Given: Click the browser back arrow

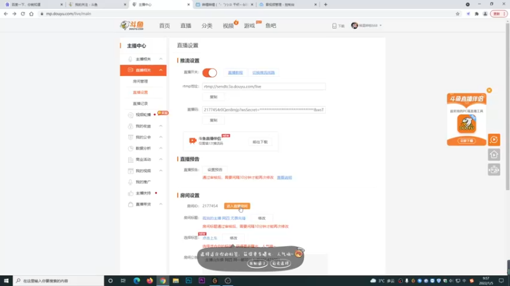Looking at the screenshot, I should click(x=6, y=13).
